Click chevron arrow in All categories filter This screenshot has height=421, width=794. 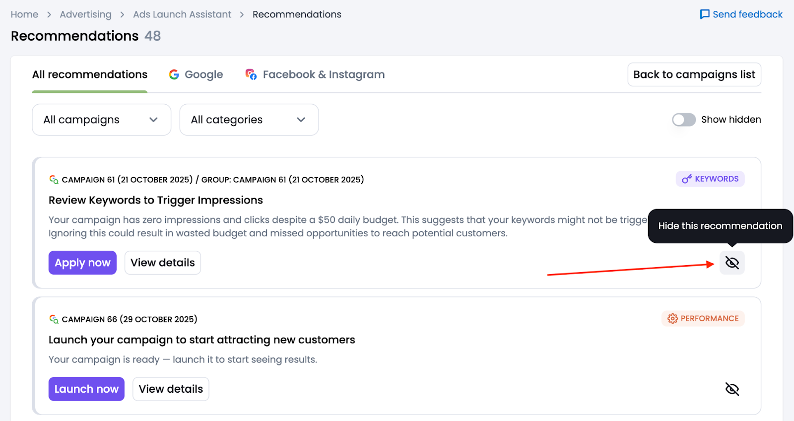coord(301,120)
